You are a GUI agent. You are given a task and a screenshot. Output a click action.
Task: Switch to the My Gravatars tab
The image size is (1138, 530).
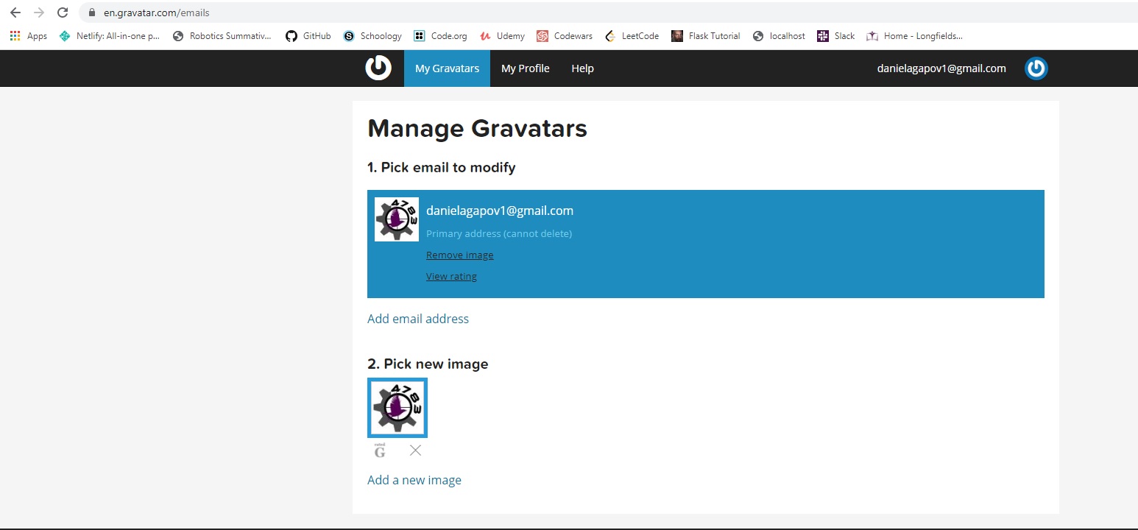pos(447,68)
